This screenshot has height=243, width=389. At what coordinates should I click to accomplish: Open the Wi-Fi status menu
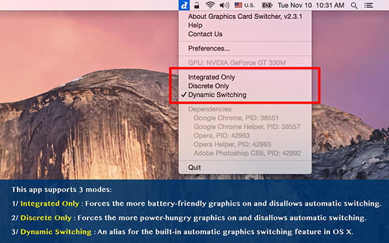pyautogui.click(x=210, y=5)
